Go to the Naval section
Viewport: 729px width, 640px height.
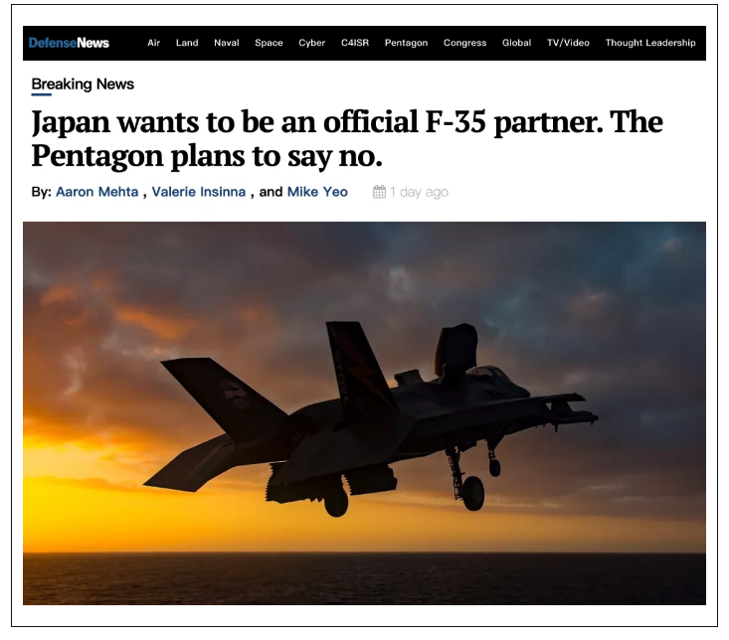[x=227, y=43]
